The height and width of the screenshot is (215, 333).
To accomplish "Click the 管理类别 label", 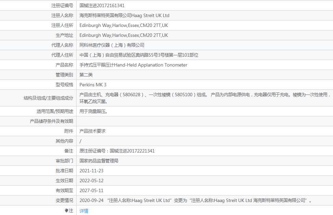I will [x=64, y=75].
